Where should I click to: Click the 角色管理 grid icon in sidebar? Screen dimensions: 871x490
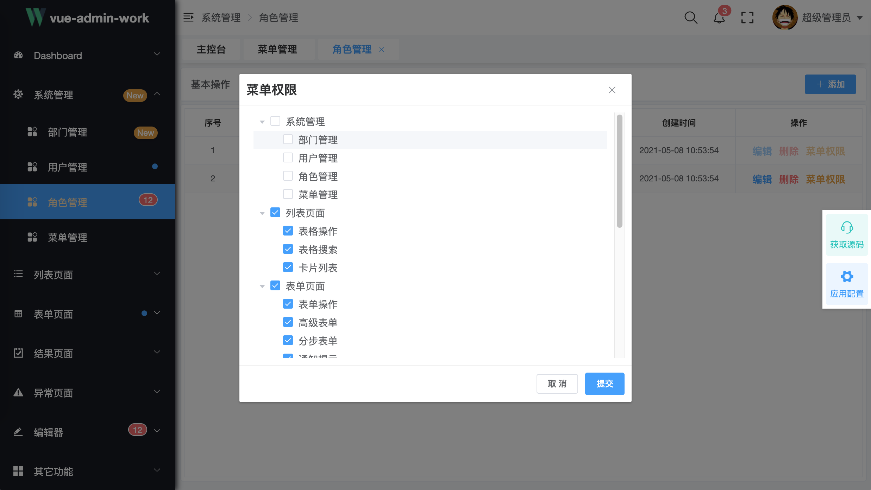point(32,202)
